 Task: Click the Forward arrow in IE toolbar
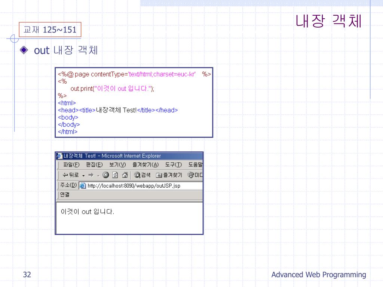pyautogui.click(x=91, y=175)
